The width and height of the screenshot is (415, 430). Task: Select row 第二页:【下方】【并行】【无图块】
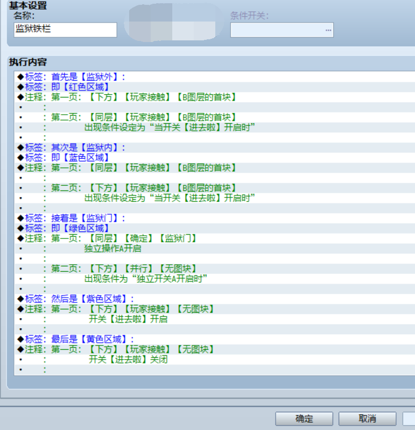coord(215,269)
